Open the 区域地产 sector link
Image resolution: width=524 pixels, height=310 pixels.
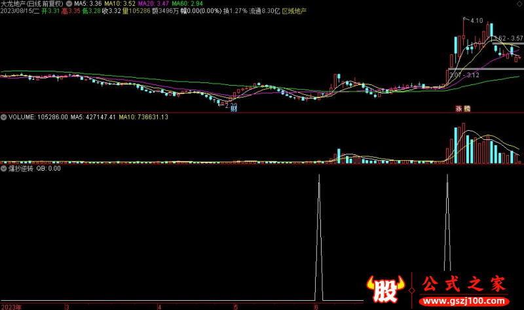(293, 11)
